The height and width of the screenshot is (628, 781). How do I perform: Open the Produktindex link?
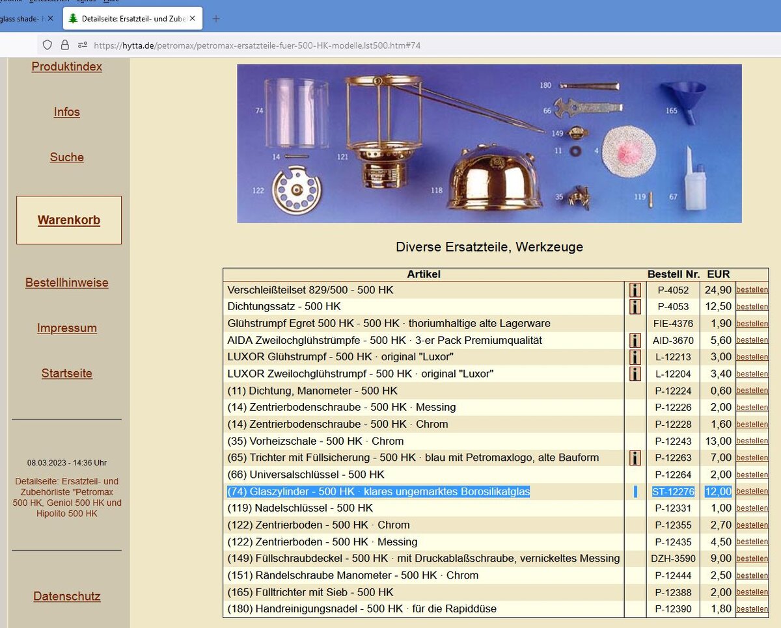tap(67, 66)
